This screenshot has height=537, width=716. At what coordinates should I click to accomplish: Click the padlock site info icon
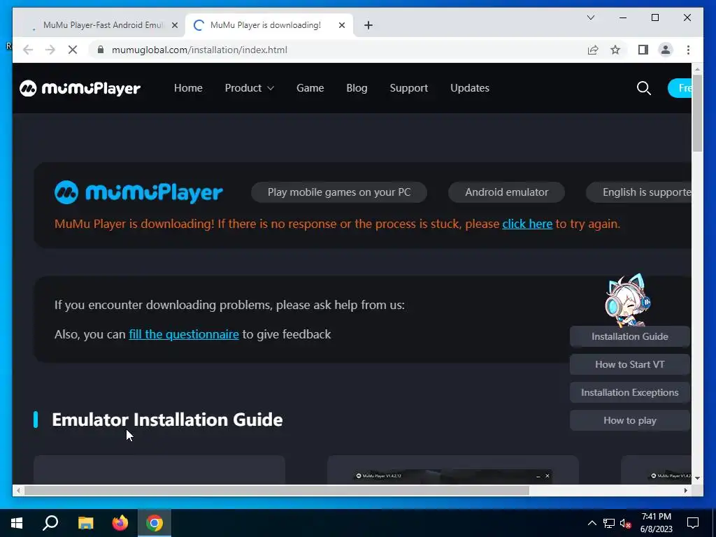pyautogui.click(x=101, y=50)
